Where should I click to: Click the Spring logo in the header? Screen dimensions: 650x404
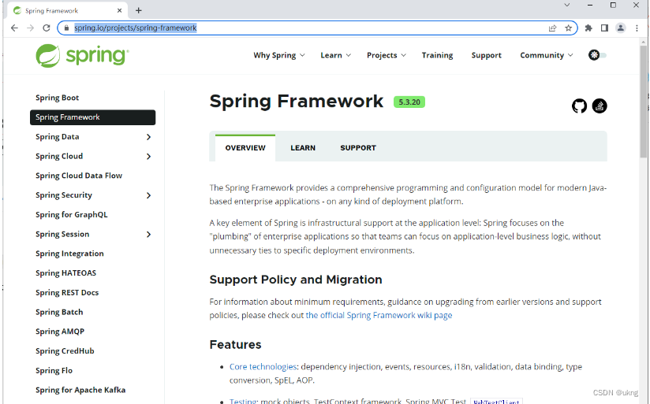click(82, 55)
